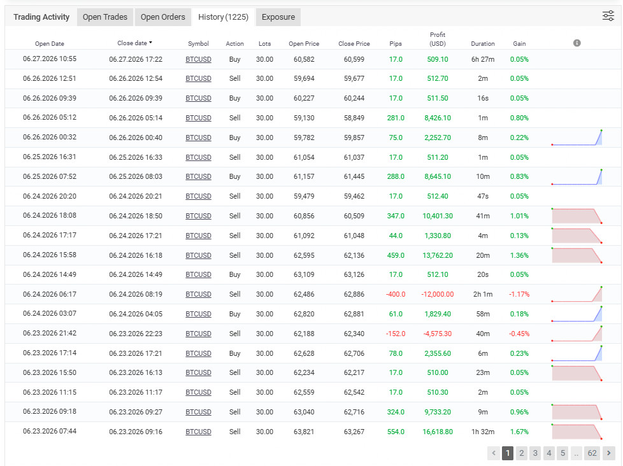Sort the table by Symbol header
The width and height of the screenshot is (623, 466).
(x=198, y=44)
